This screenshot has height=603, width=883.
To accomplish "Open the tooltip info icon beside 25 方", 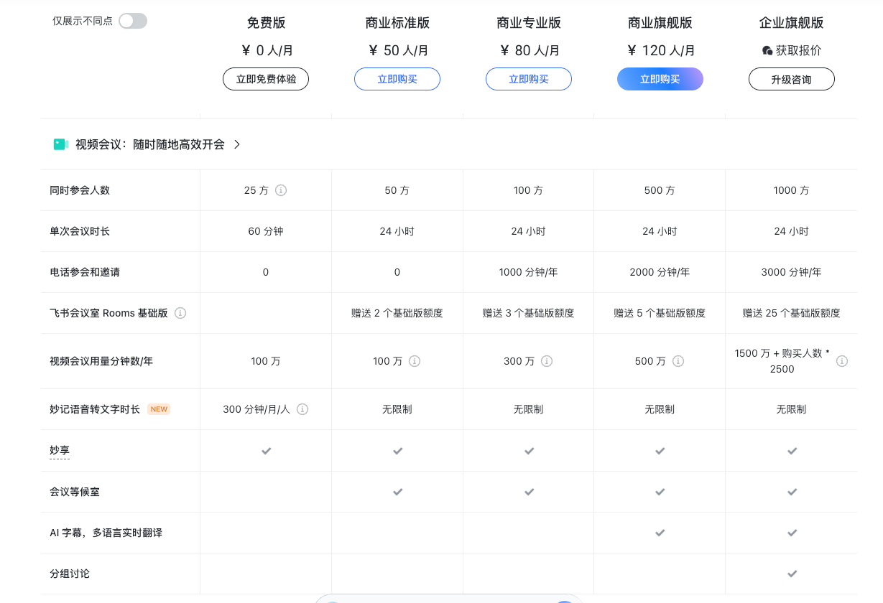I will click(x=281, y=190).
